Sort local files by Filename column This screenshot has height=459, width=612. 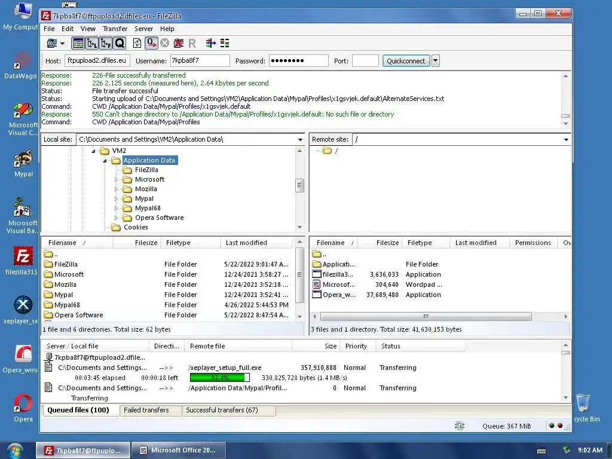[x=77, y=243]
